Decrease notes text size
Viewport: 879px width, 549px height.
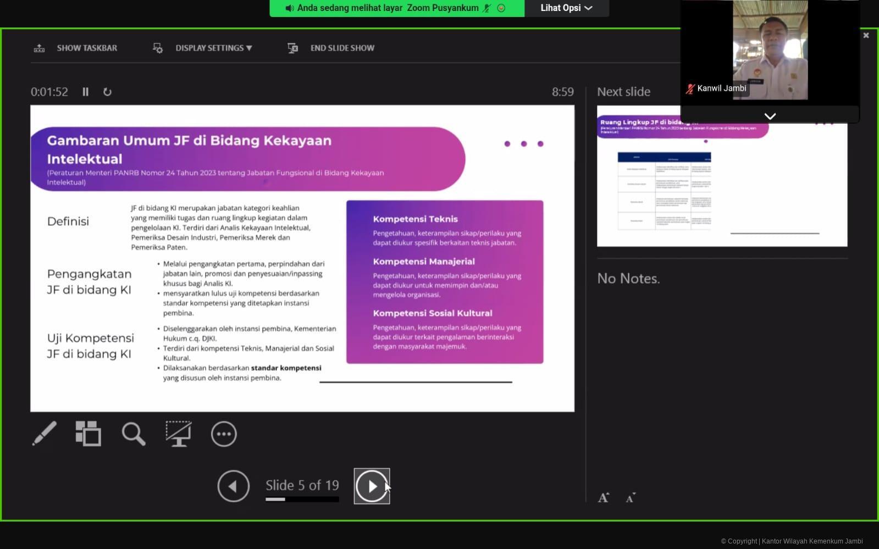coord(631,498)
